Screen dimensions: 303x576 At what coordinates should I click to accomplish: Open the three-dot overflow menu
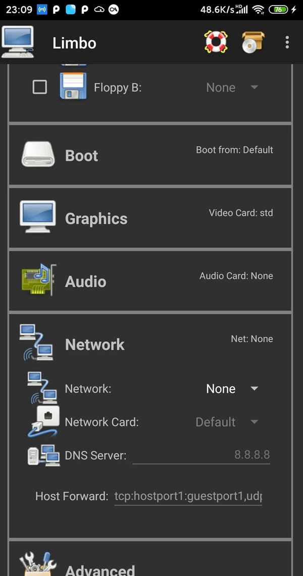coord(287,42)
